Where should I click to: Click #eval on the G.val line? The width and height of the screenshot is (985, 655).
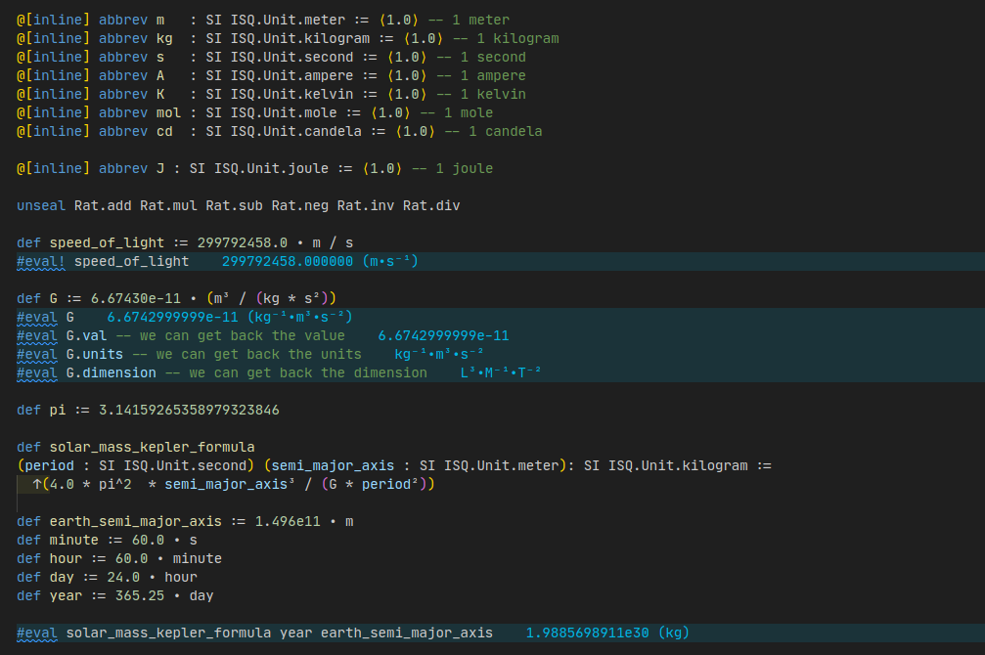pyautogui.click(x=37, y=335)
